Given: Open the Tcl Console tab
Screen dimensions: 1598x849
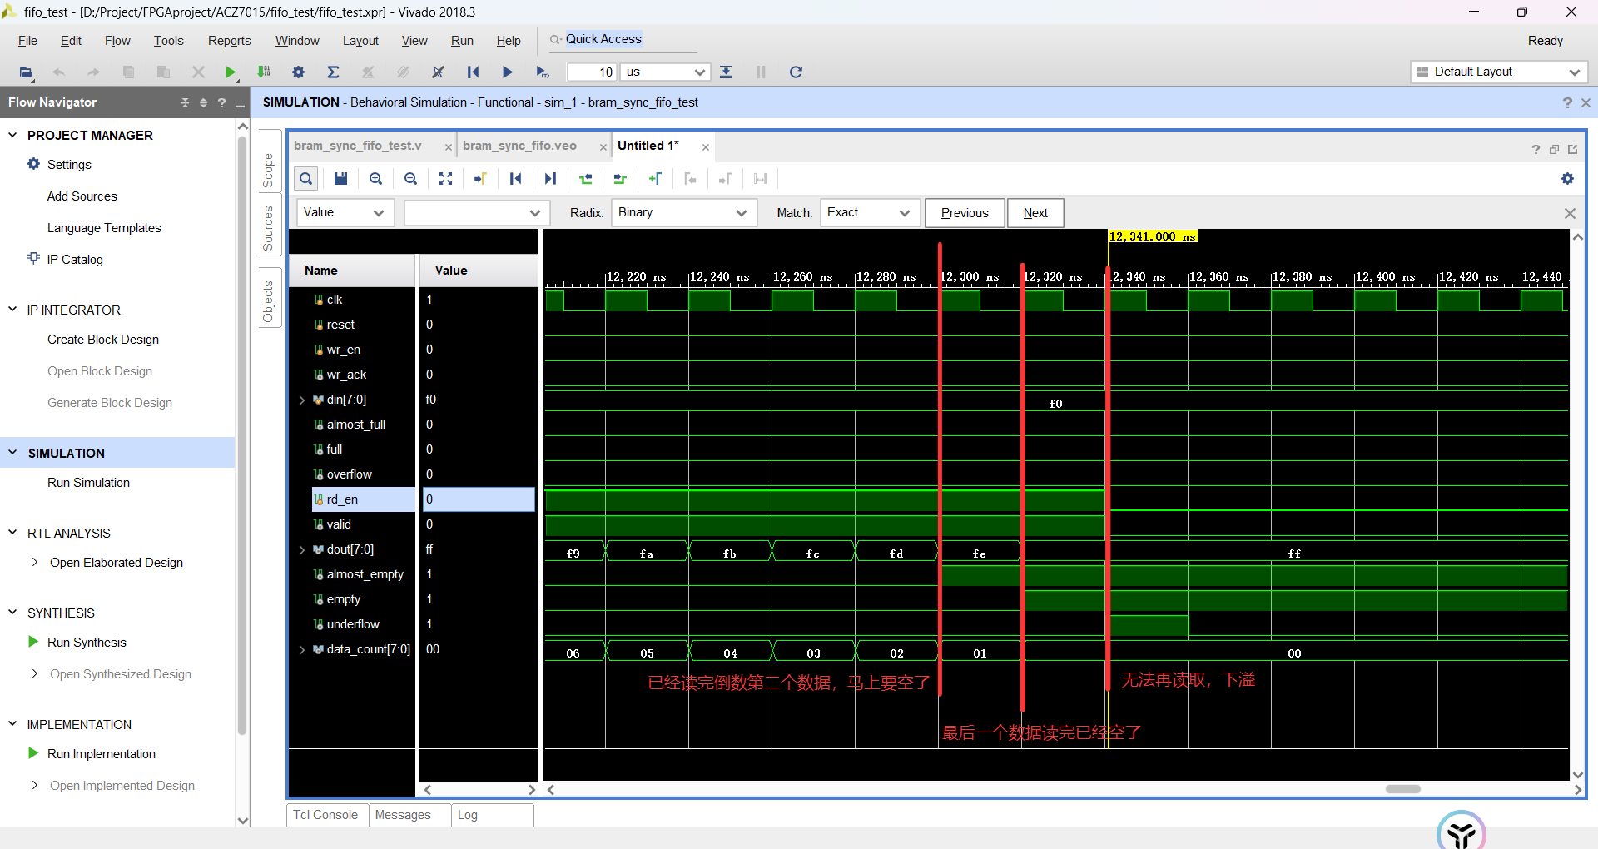Looking at the screenshot, I should 325,815.
